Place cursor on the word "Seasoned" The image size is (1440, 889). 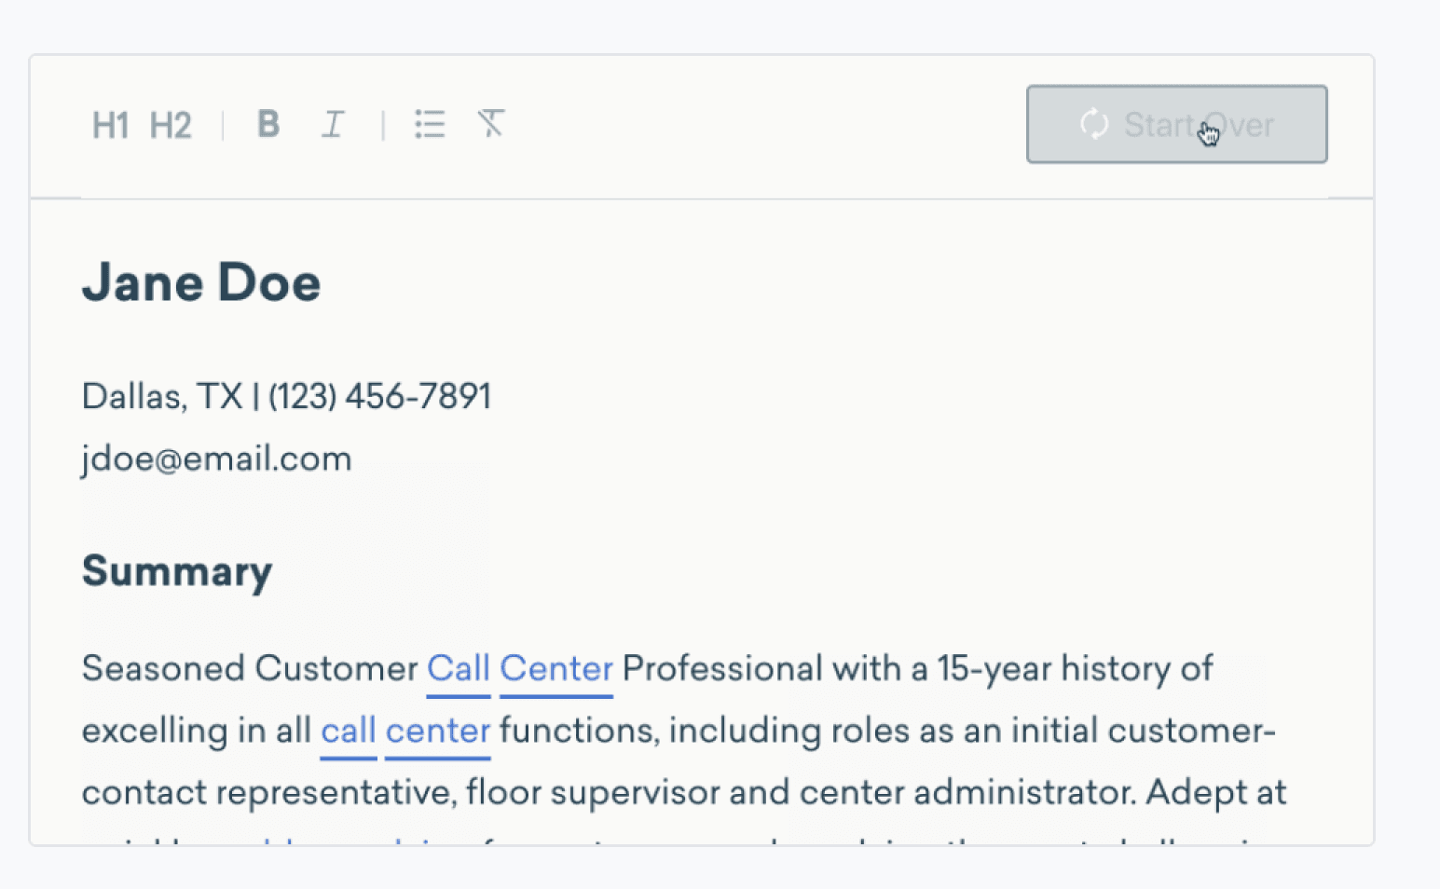[163, 669]
